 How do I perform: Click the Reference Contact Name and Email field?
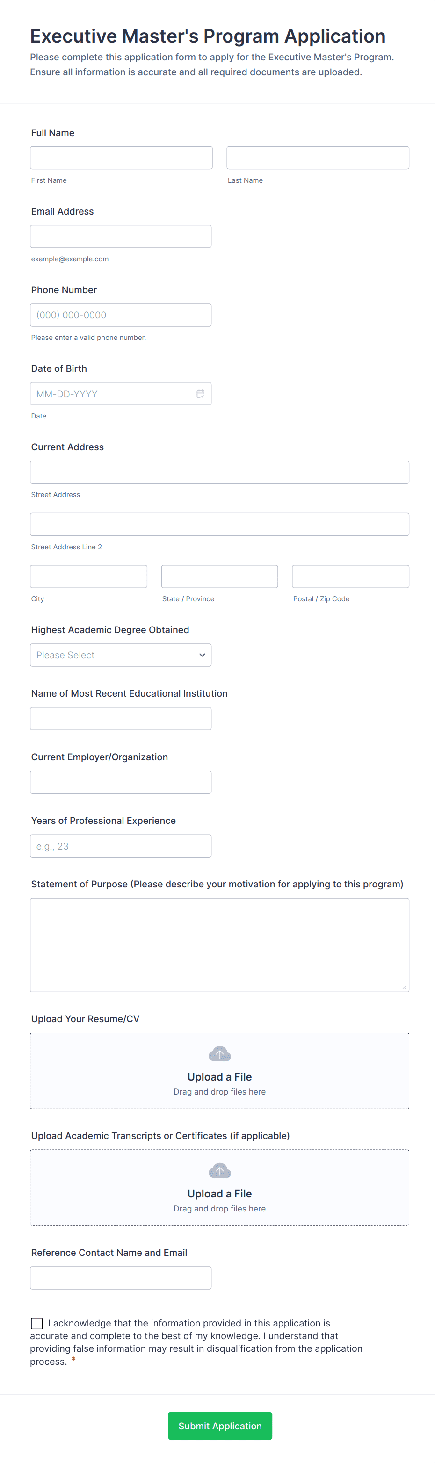[x=120, y=1278]
